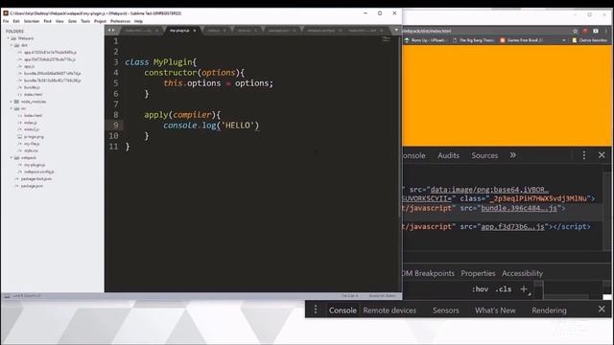This screenshot has width=614, height=345.
Task: Click the minimap in the editor
Action: [x=386, y=39]
